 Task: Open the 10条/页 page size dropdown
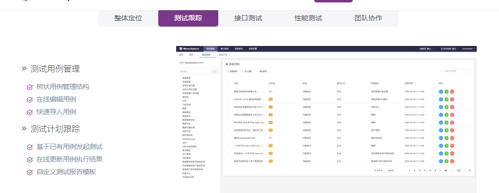tap(392, 171)
